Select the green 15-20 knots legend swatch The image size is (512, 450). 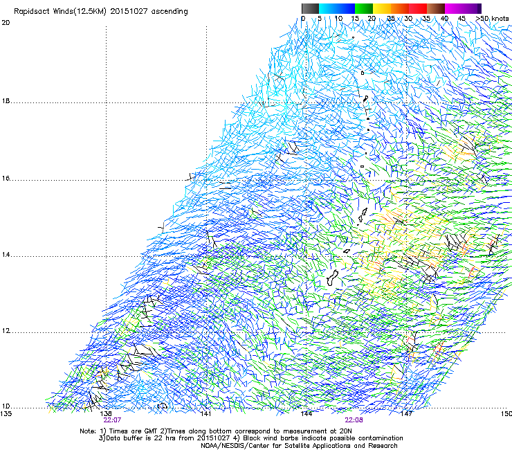pos(364,8)
